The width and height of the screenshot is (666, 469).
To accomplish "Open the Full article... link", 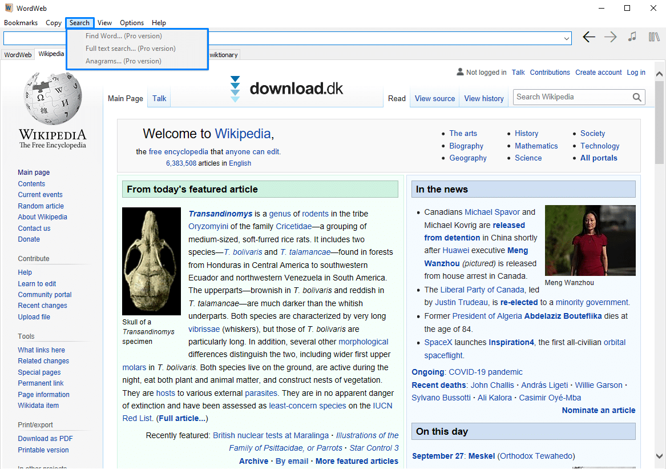I will coord(182,418).
